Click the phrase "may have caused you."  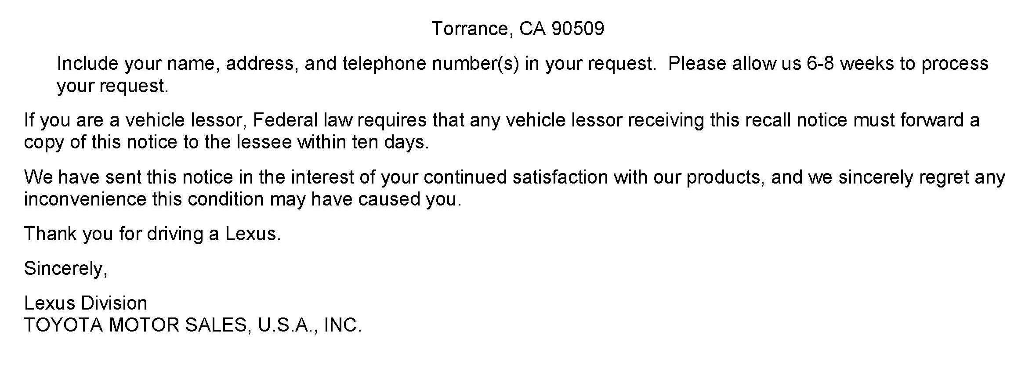coord(366,199)
